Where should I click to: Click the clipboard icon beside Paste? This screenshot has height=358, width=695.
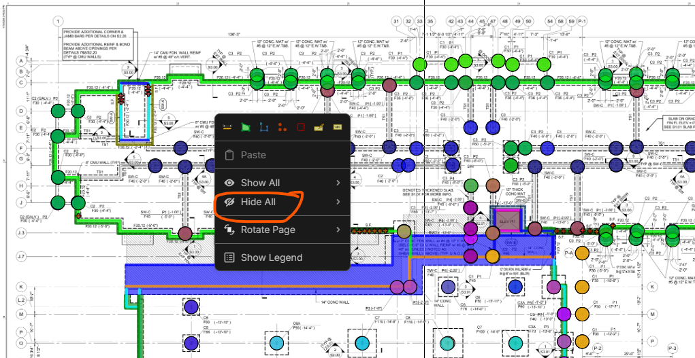tap(229, 155)
